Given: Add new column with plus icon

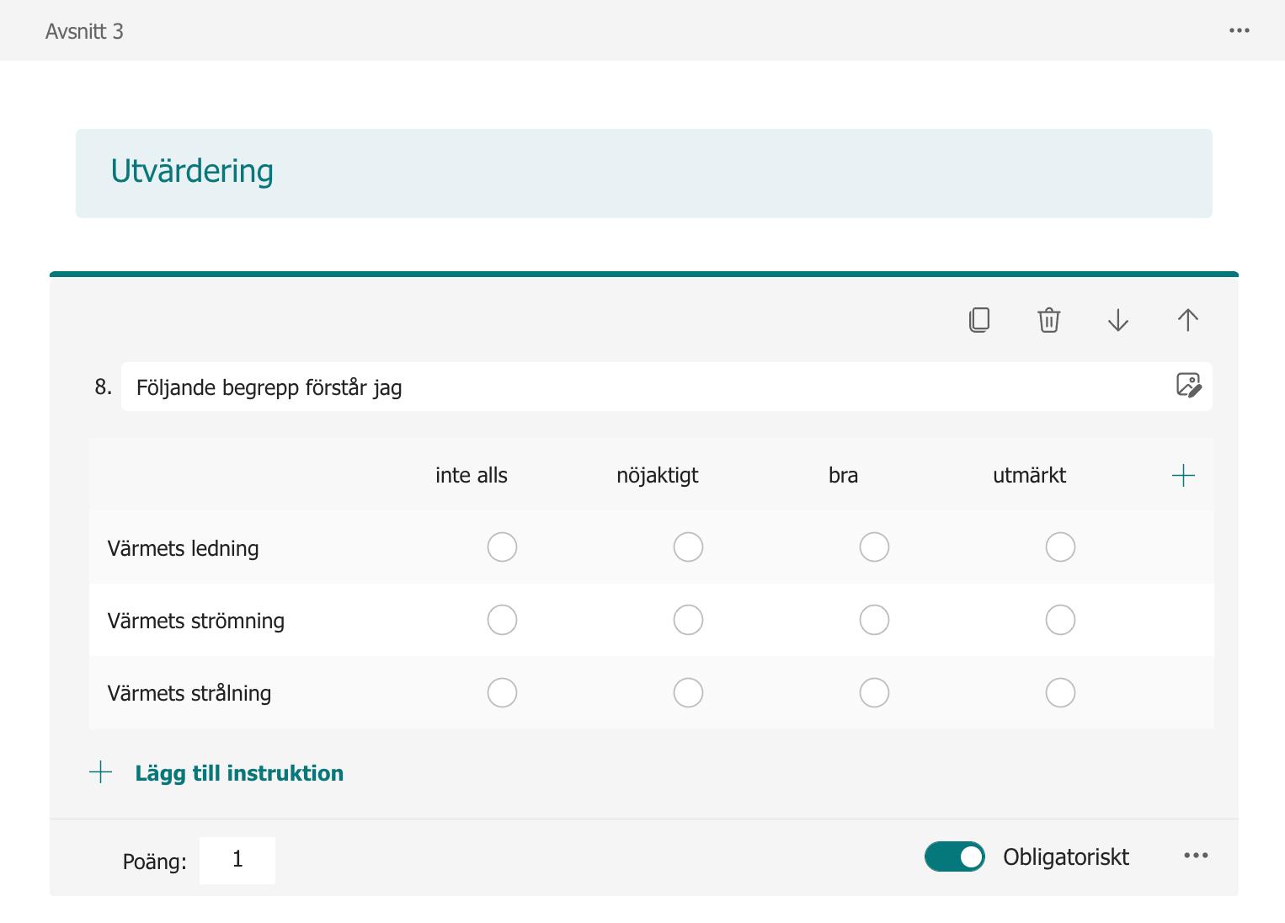Looking at the screenshot, I should [x=1183, y=476].
